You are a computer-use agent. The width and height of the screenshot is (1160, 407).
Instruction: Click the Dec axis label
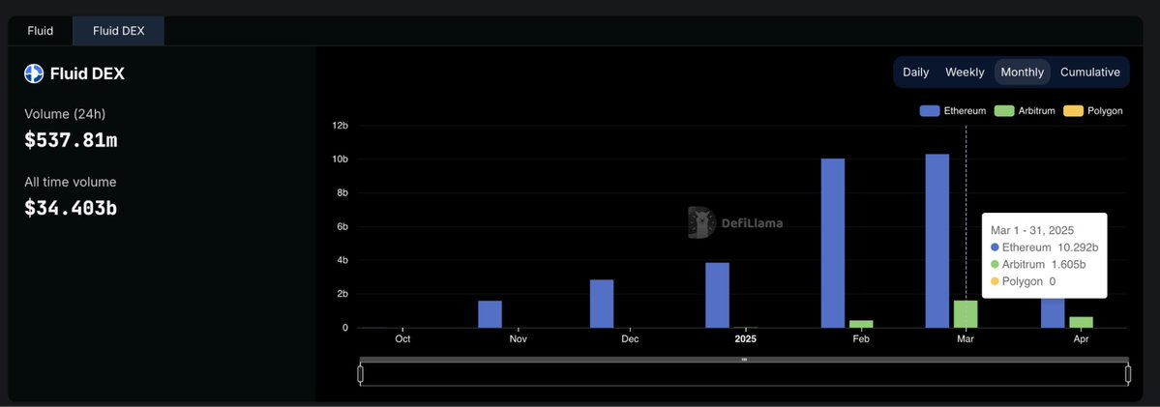click(630, 339)
